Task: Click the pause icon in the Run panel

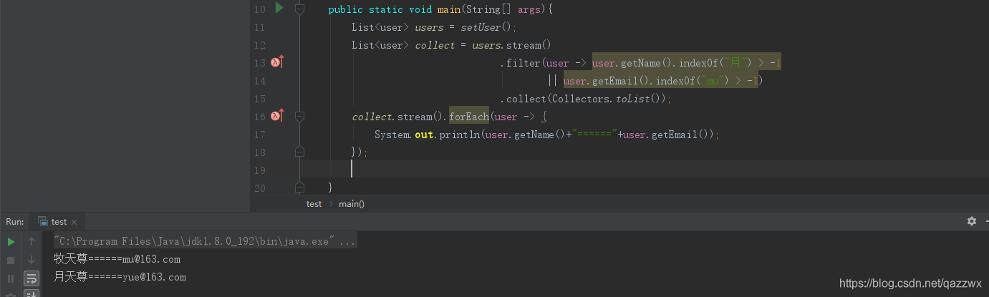Action: click(11, 278)
